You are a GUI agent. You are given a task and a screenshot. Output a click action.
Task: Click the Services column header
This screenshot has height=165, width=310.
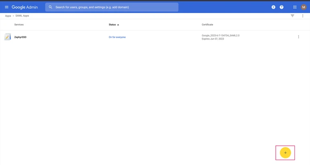click(19, 25)
